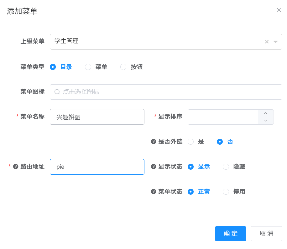Click the help icon beside 菜单状态
The width and height of the screenshot is (287, 249).
(x=154, y=192)
